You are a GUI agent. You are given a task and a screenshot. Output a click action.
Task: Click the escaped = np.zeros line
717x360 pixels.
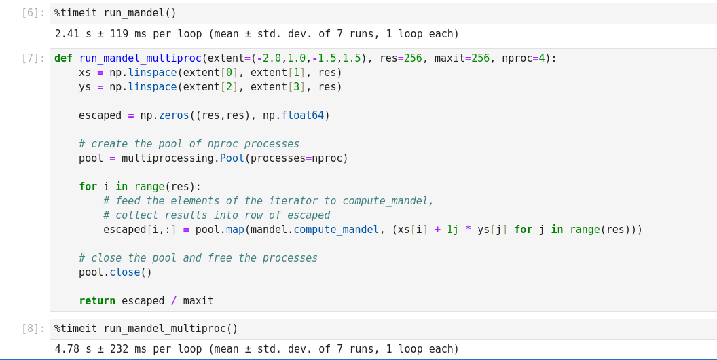tap(204, 115)
